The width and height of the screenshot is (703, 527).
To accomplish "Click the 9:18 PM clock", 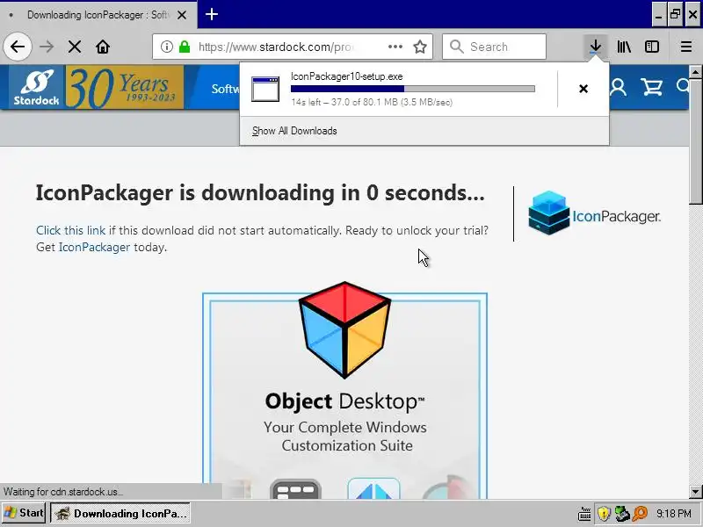I will coord(674,513).
